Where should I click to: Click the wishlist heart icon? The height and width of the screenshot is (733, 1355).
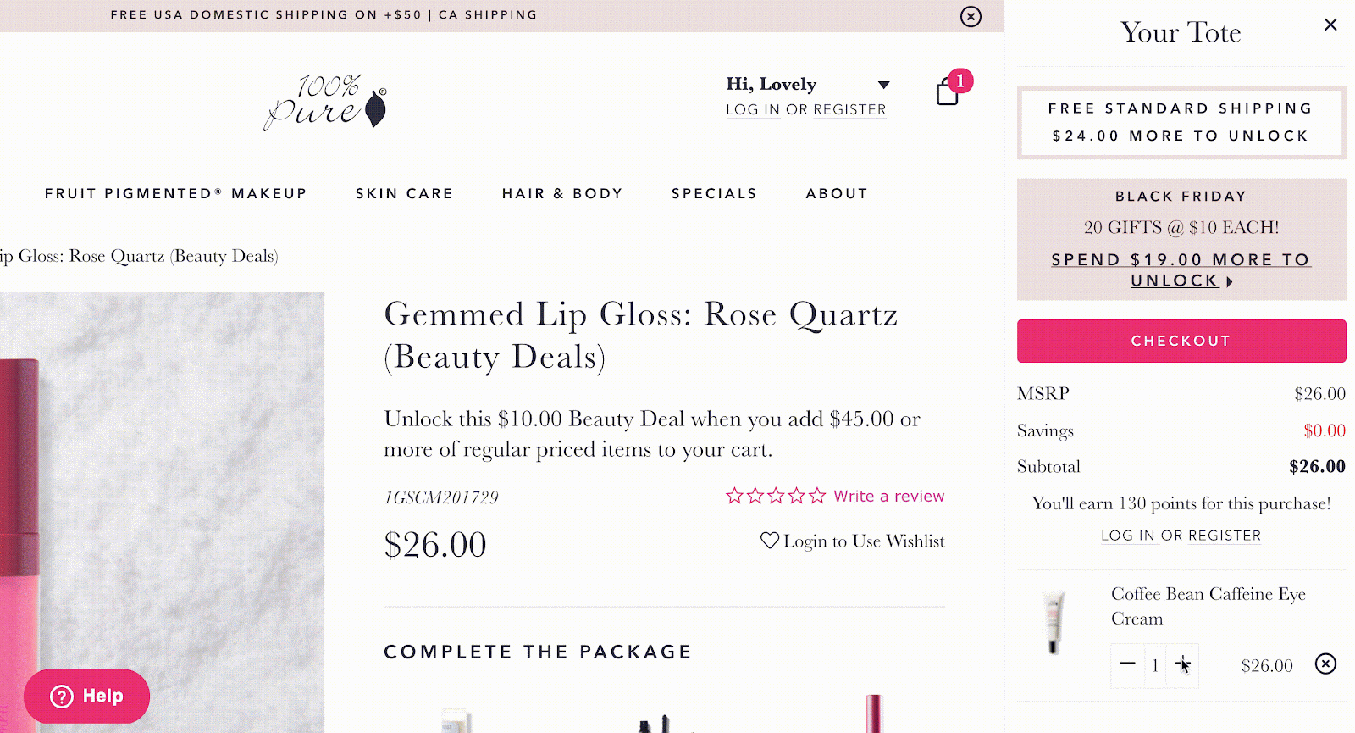[x=769, y=541]
